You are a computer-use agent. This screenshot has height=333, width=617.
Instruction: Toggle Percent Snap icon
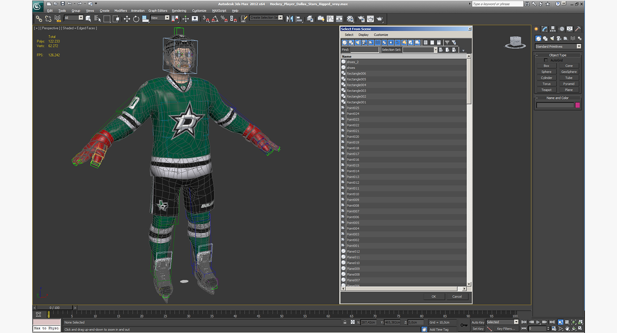click(x=224, y=19)
